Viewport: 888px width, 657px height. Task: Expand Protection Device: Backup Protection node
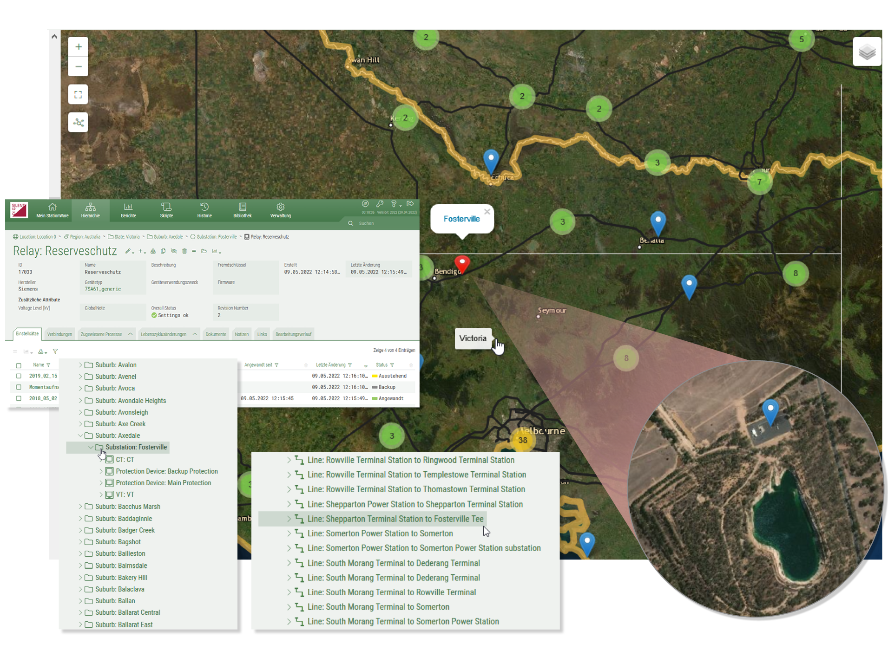[101, 471]
